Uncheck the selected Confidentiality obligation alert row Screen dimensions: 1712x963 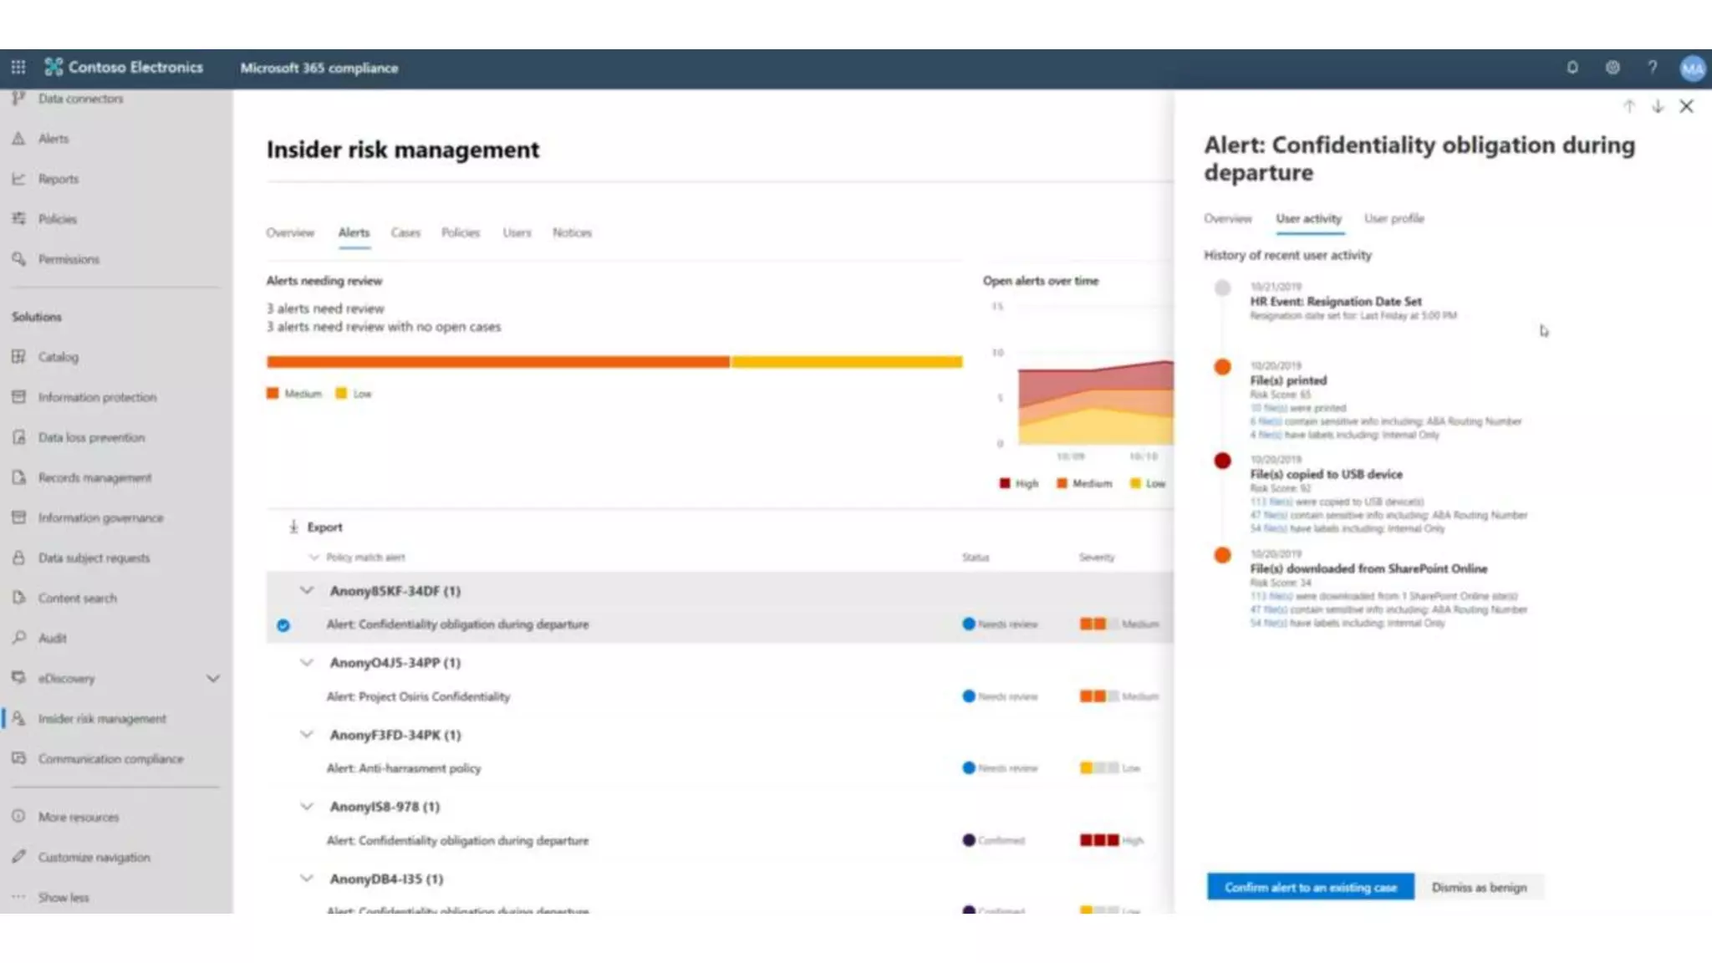283,625
